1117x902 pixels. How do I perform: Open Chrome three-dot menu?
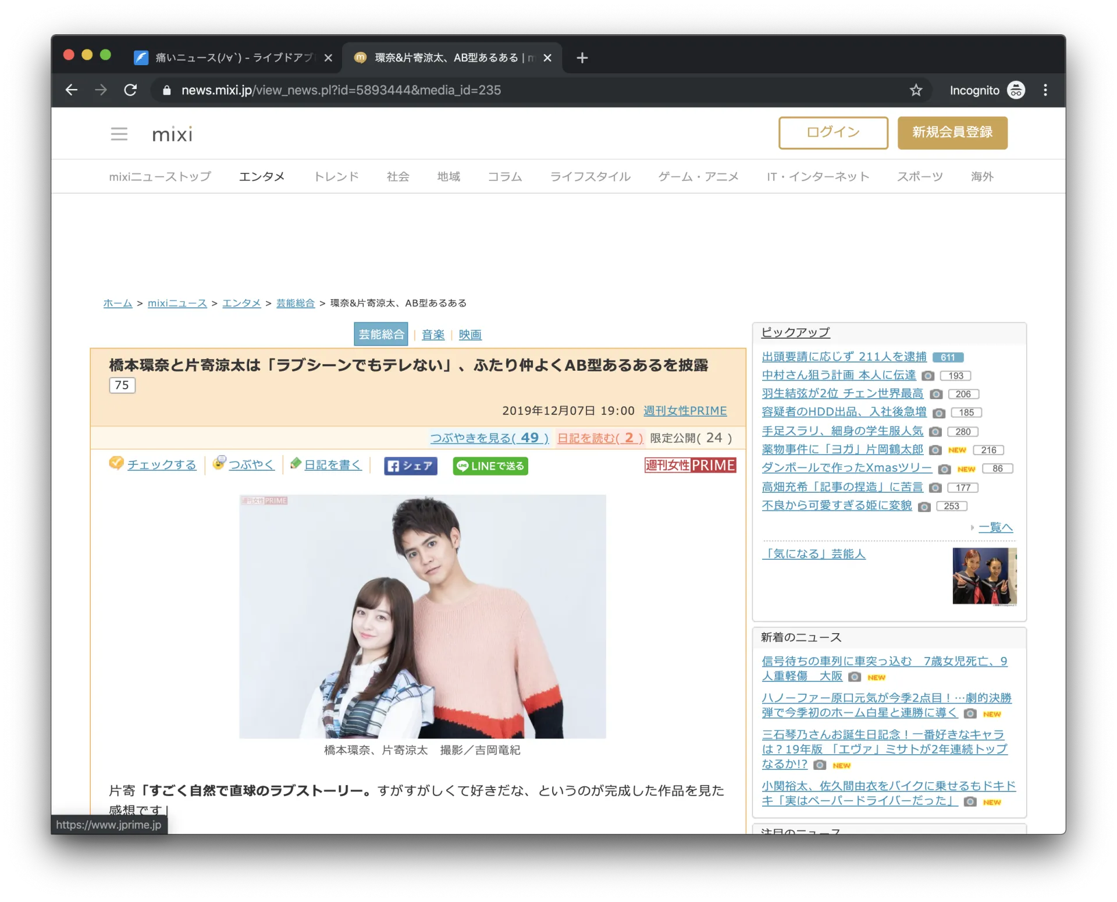(1045, 90)
